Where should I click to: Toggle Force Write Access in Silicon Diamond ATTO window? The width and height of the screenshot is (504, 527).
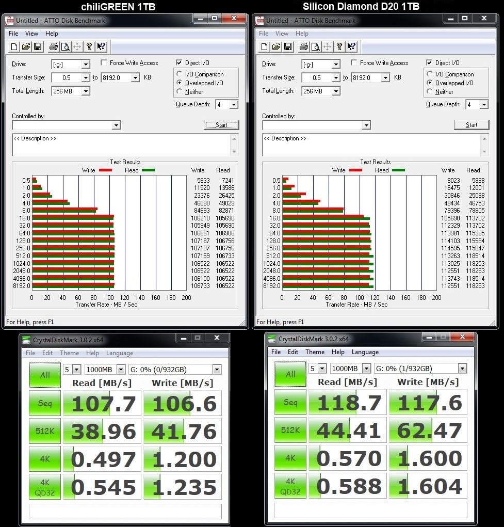pyautogui.click(x=354, y=63)
